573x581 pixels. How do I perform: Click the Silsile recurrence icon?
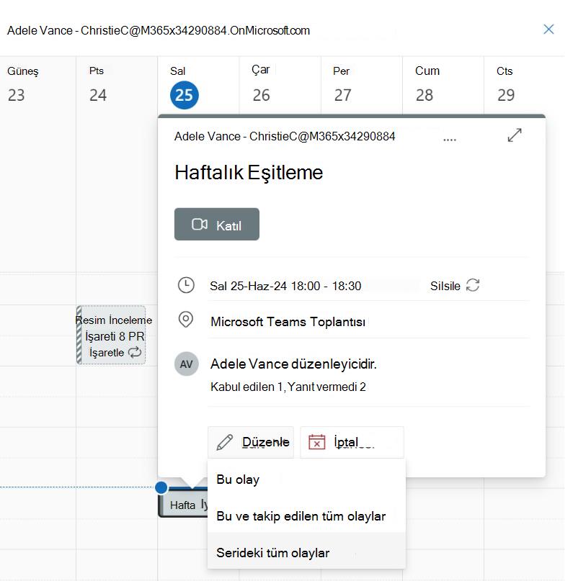tap(473, 285)
